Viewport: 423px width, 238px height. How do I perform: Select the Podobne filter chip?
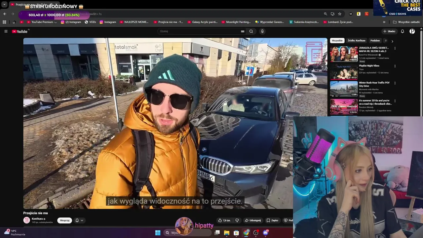[x=375, y=41]
